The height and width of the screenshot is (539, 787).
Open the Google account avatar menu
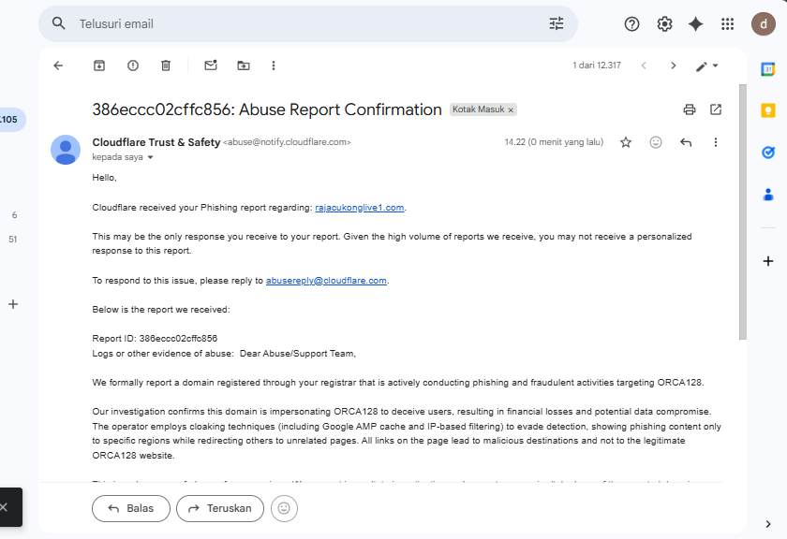[x=764, y=24]
